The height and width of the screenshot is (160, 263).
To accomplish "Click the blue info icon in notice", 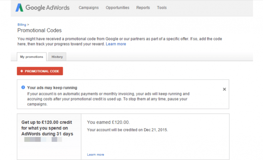I will (23, 87).
